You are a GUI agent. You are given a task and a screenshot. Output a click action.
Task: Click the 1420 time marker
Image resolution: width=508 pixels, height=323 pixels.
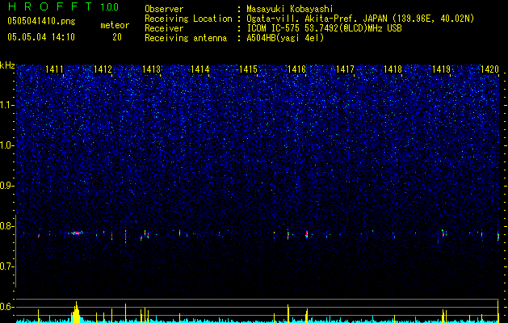(x=489, y=69)
